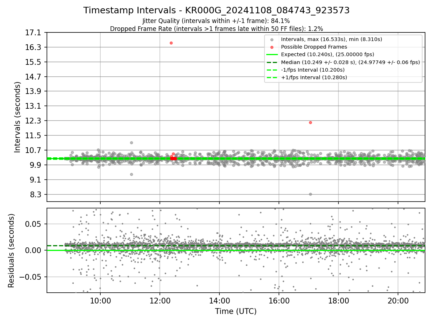Click the 12:00 x-axis tick label
The height and width of the screenshot is (324, 433).
pos(160,301)
